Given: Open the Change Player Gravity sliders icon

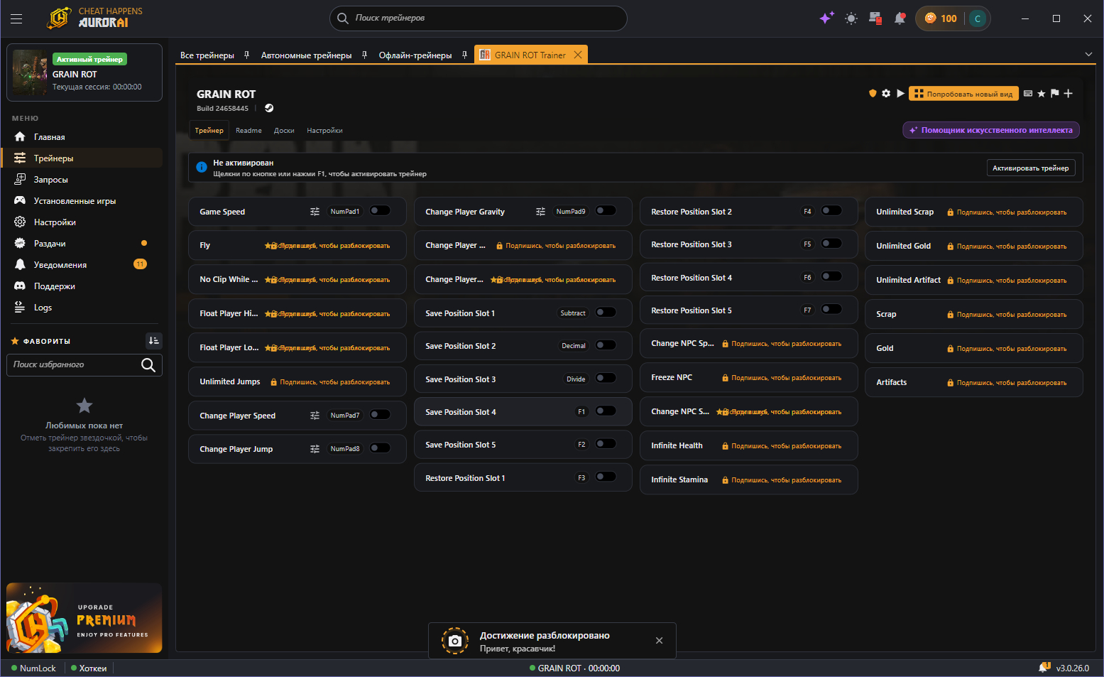Looking at the screenshot, I should pos(540,212).
